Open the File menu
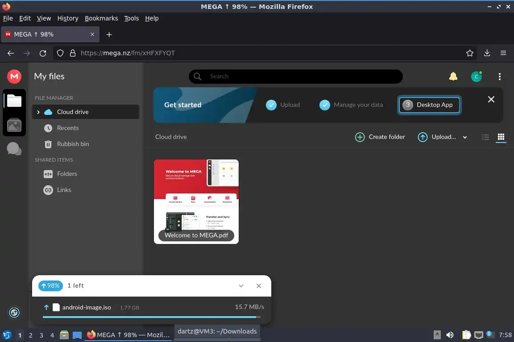This screenshot has height=342, width=514. (8, 18)
